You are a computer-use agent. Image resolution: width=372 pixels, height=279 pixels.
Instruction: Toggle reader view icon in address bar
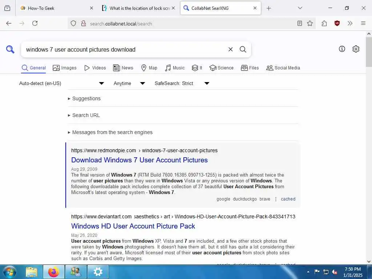coord(300,23)
